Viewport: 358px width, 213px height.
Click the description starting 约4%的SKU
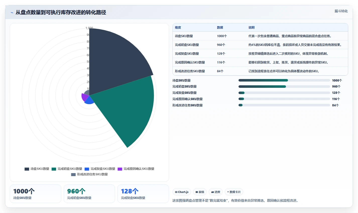tap(295, 45)
